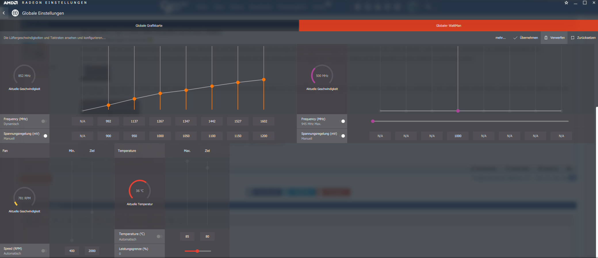Image resolution: width=598 pixels, height=258 pixels.
Task: Click the GPU voltage field 950
Action: pos(134,136)
